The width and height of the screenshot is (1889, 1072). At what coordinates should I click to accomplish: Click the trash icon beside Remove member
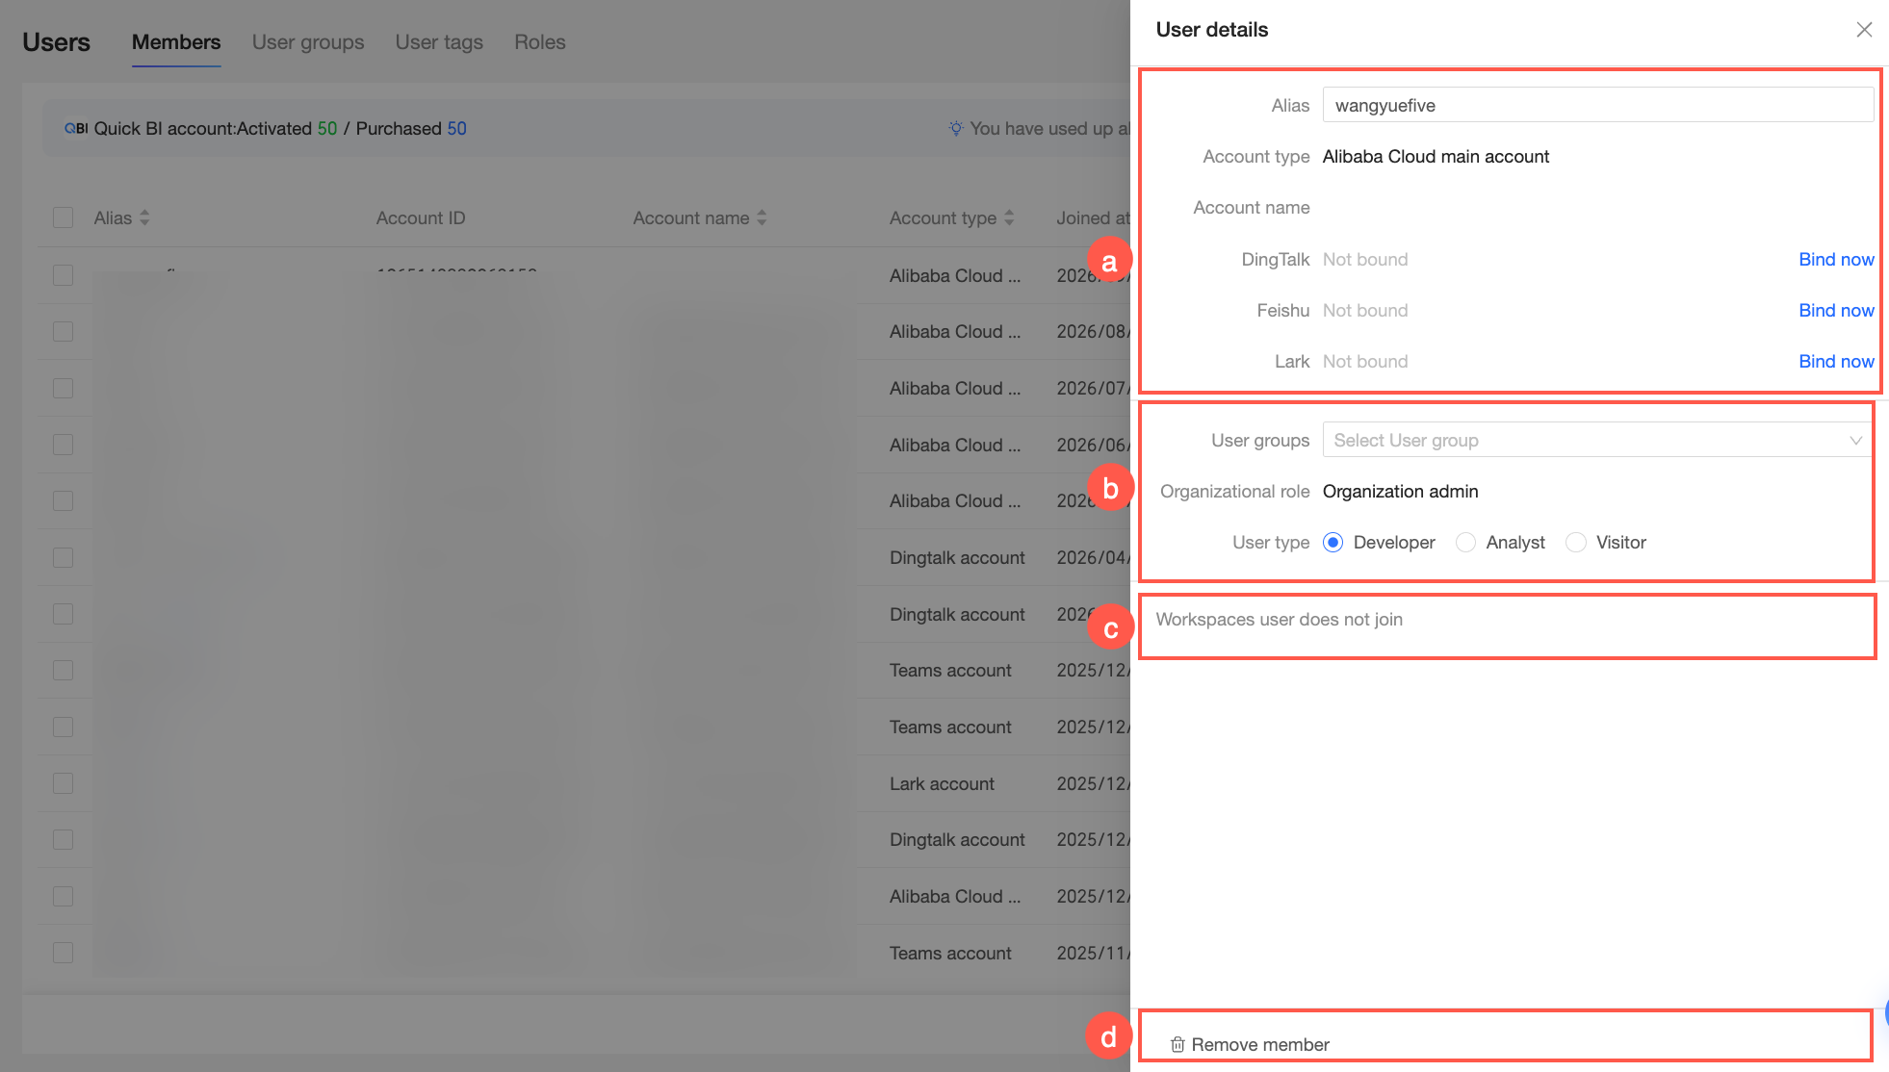(1177, 1044)
